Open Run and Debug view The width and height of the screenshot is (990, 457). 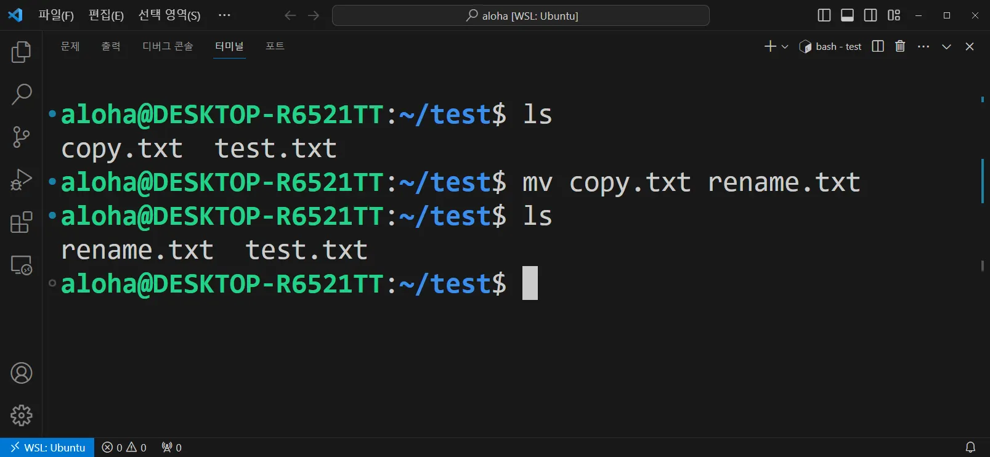pos(21,180)
